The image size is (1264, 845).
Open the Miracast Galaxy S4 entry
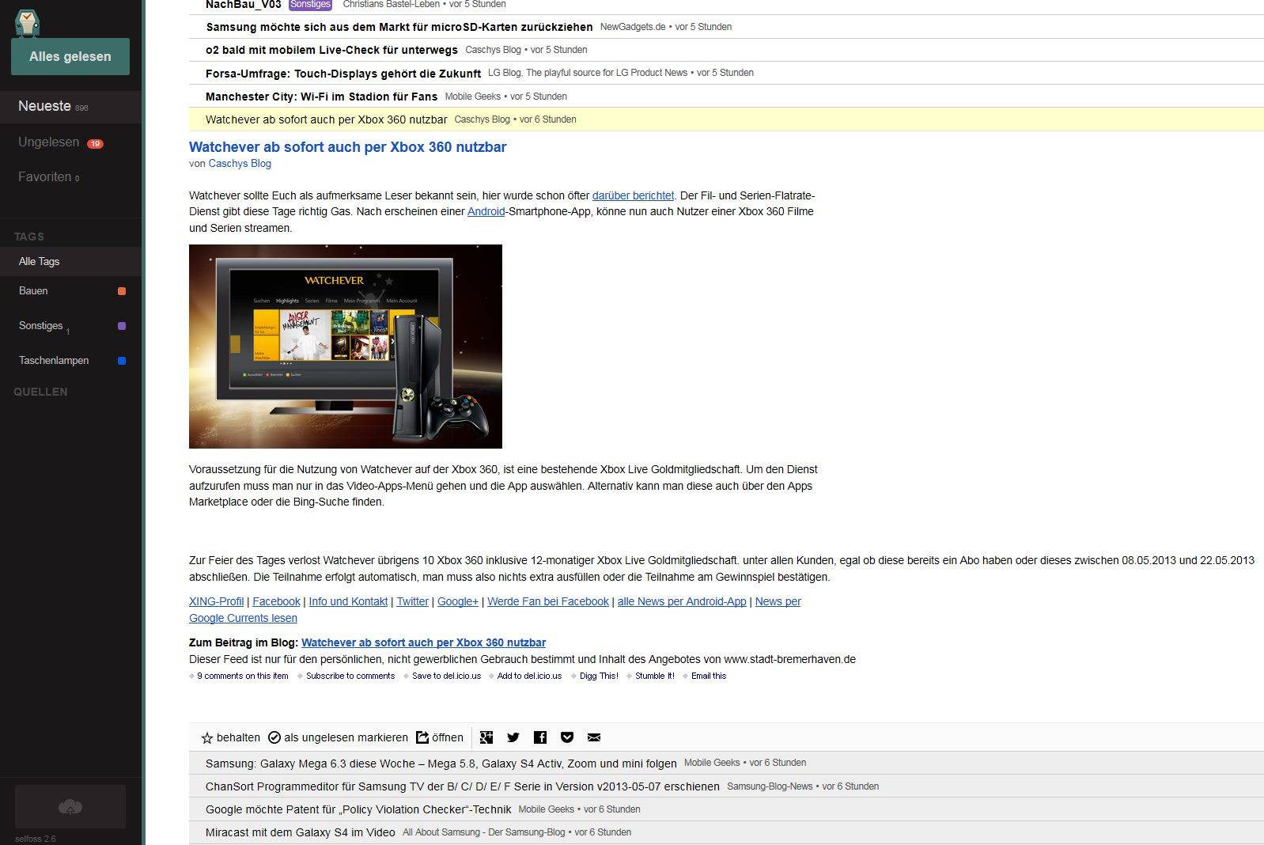tap(726, 832)
